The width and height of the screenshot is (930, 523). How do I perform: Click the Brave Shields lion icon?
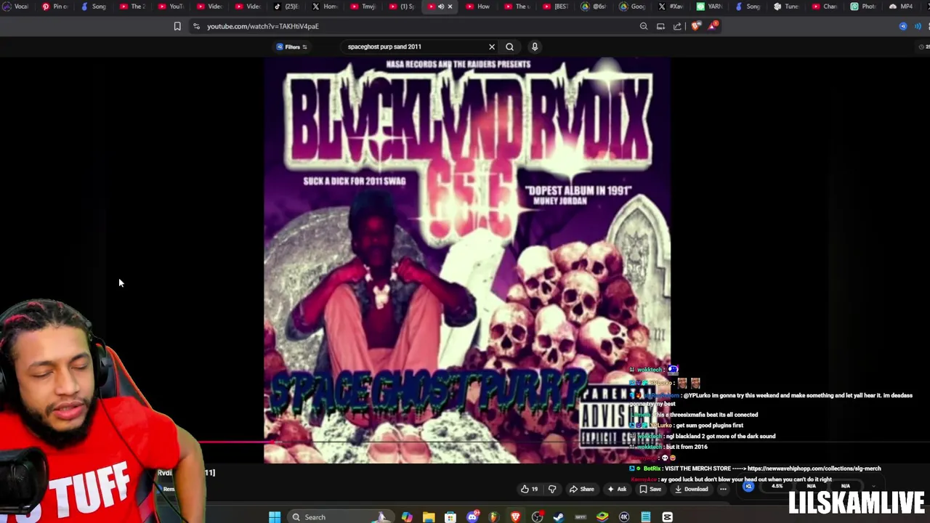[x=696, y=26]
